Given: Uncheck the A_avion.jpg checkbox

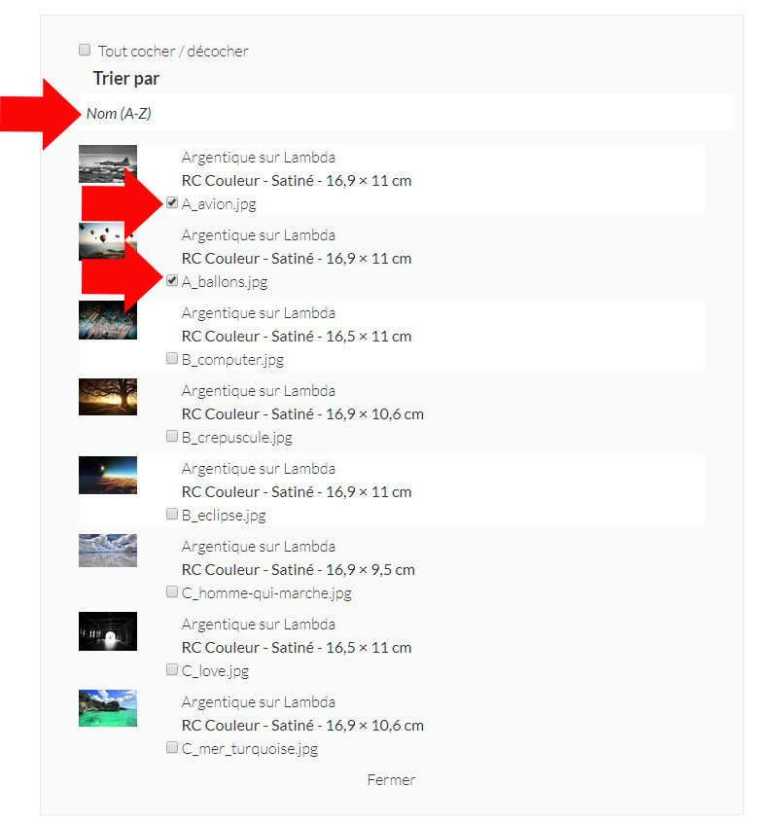Looking at the screenshot, I should click(172, 203).
